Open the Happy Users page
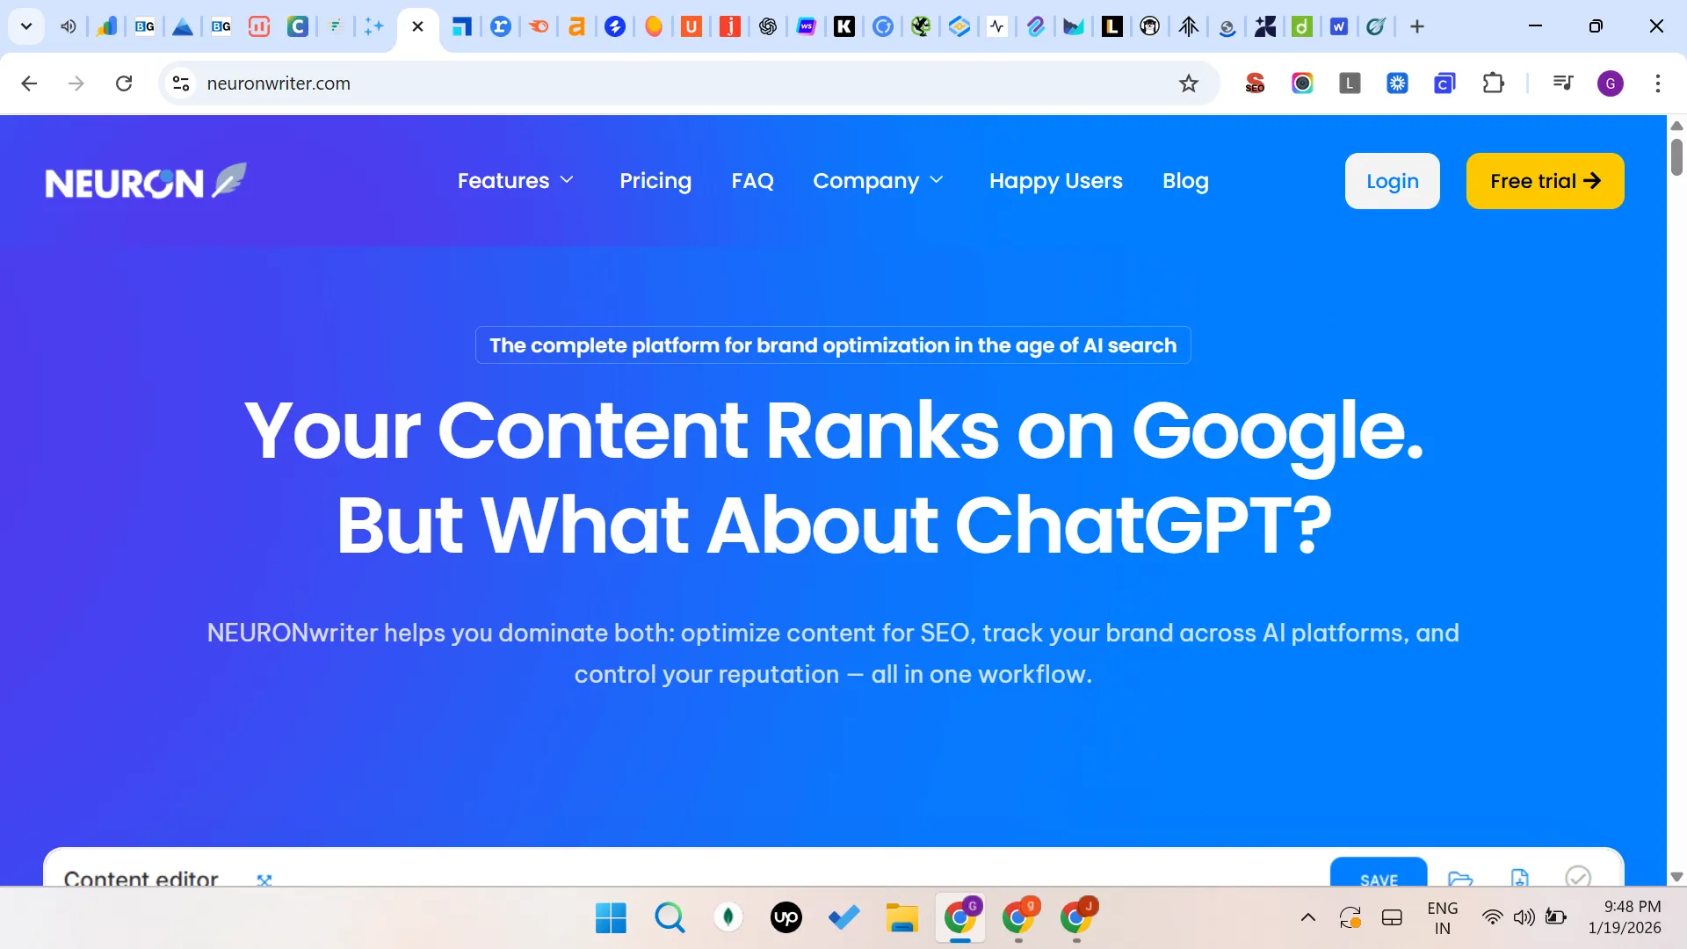The height and width of the screenshot is (949, 1687). click(1055, 181)
